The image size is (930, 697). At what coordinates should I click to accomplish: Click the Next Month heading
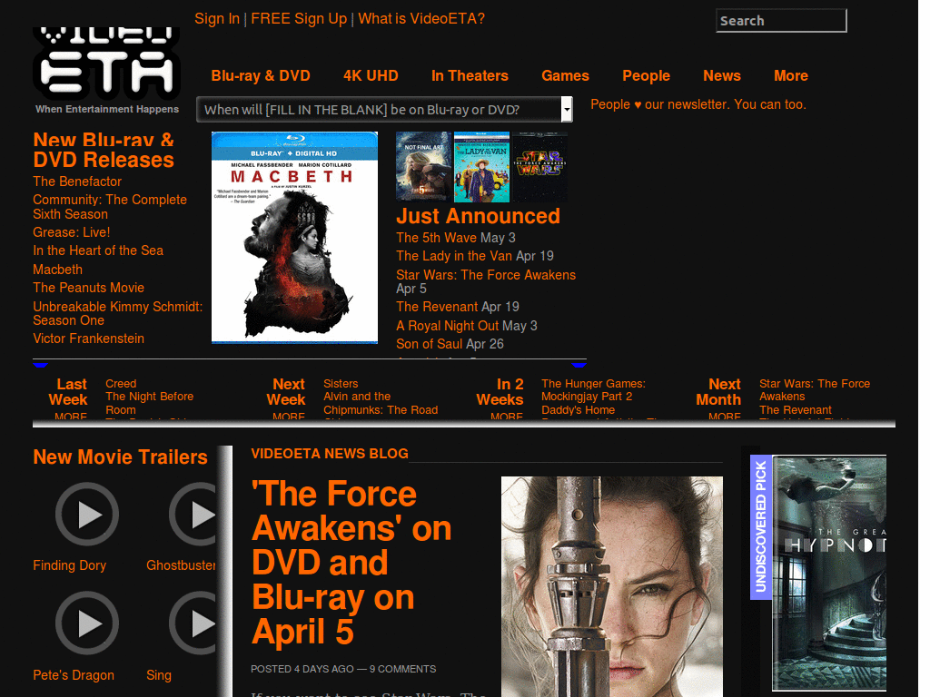pos(718,392)
